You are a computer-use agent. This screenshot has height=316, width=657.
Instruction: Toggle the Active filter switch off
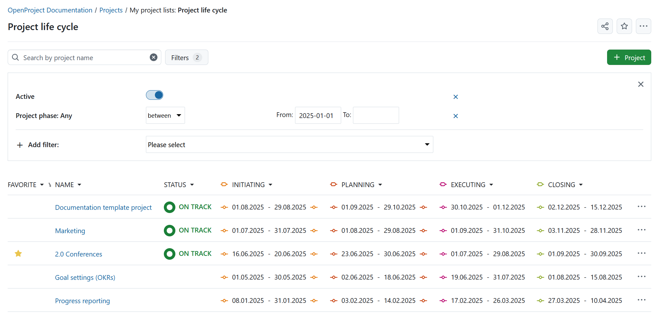click(155, 95)
